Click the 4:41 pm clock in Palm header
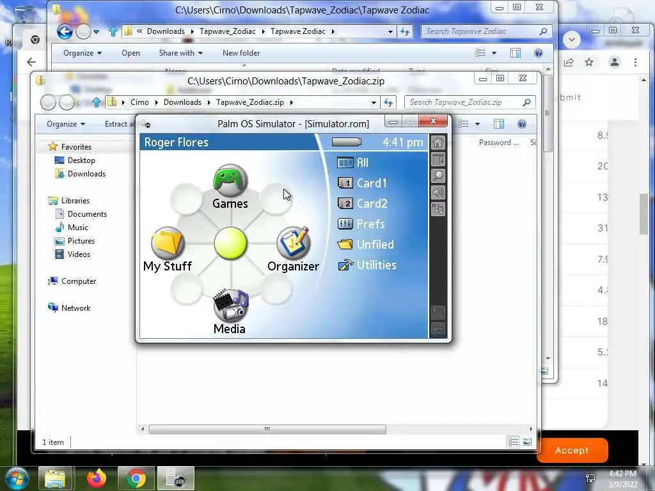 403,143
